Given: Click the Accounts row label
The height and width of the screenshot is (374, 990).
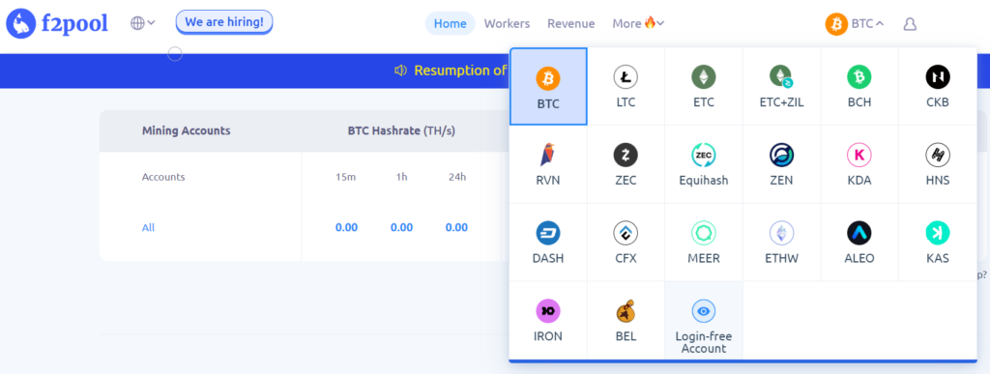Looking at the screenshot, I should 163,177.
